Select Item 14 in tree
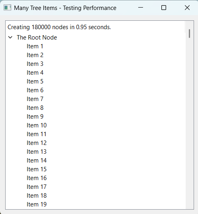Screen dimensions: 198x214 coord(37,160)
